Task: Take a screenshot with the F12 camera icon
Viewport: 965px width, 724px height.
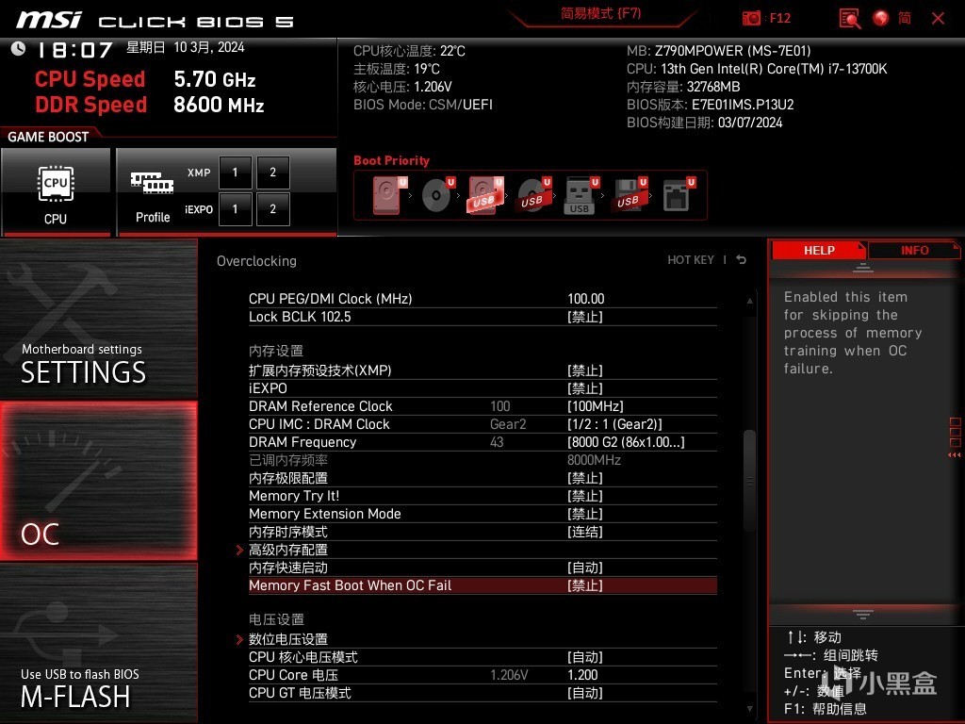Action: 751,18
